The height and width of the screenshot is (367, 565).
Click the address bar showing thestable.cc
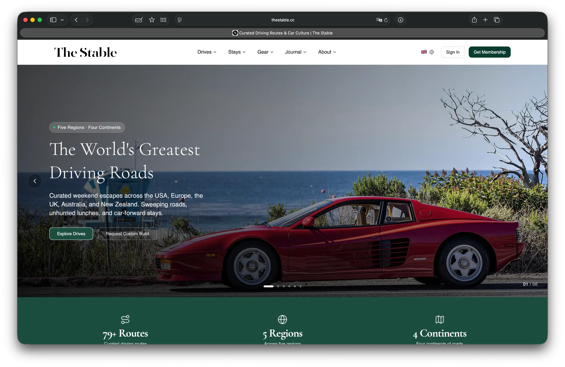click(x=282, y=20)
